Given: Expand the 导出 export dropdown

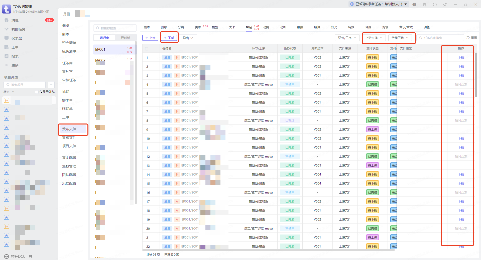Looking at the screenshot, I should [x=188, y=38].
